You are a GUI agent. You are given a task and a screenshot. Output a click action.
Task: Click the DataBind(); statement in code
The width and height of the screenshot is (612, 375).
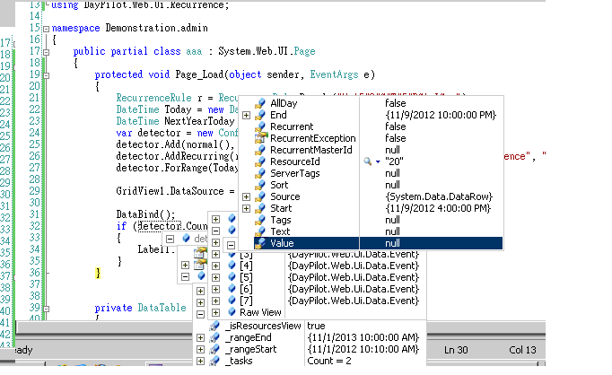[x=145, y=214]
